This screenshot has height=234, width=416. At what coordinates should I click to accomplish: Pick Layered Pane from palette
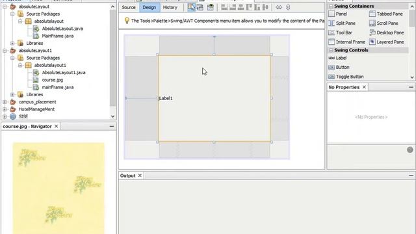click(387, 42)
